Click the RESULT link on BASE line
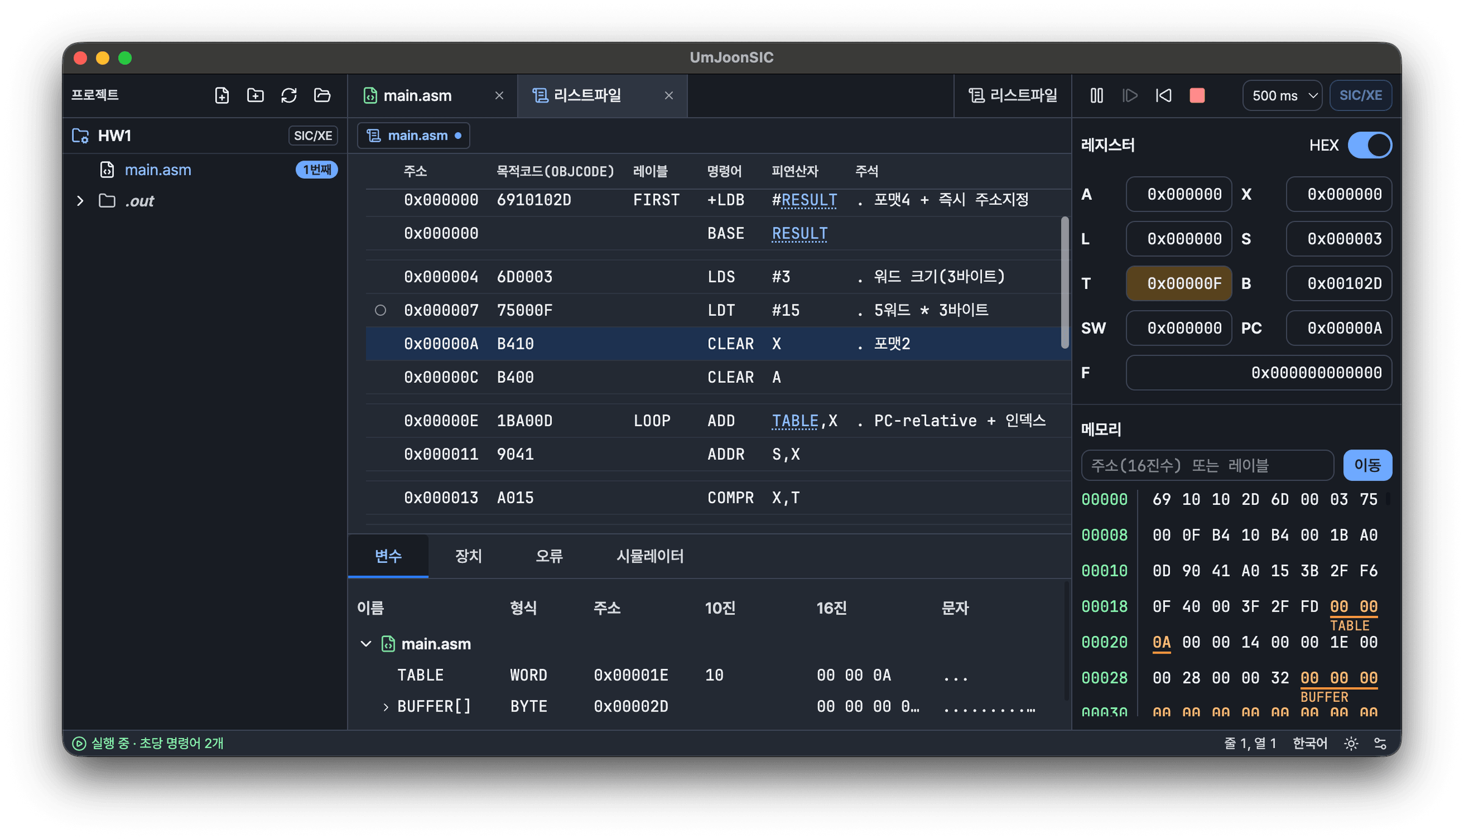Viewport: 1464px width, 839px height. tap(800, 234)
